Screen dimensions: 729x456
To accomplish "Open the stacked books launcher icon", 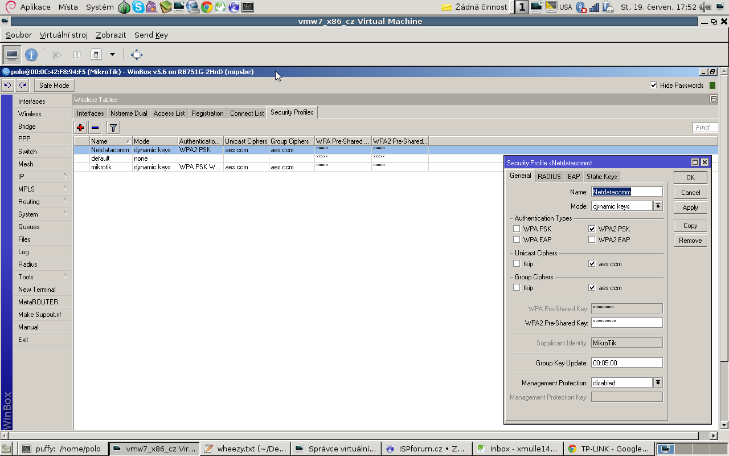I will click(165, 7).
